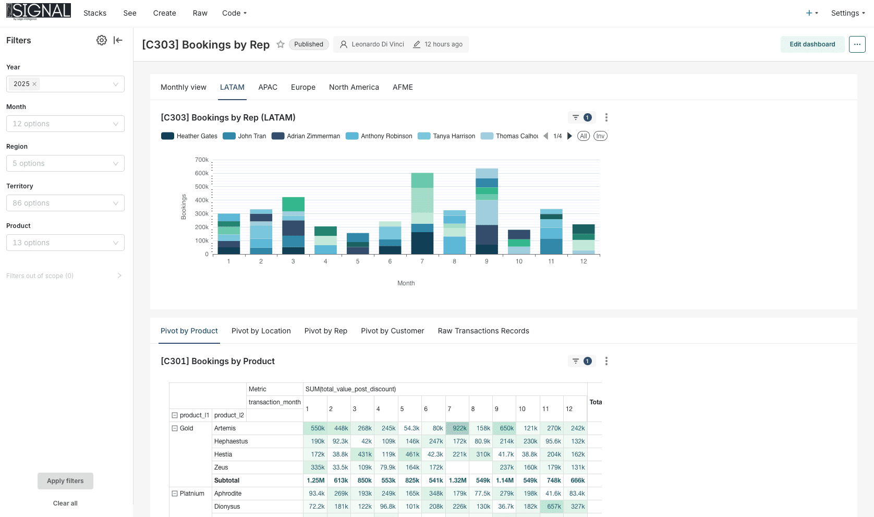Open Bookings by Product kebab menu
Viewport: 874px width, 517px height.
coord(606,361)
